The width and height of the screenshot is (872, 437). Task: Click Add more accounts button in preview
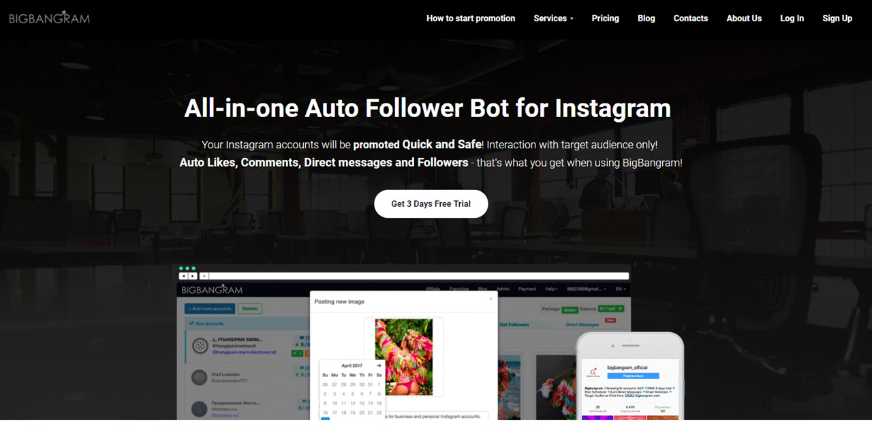tap(209, 308)
